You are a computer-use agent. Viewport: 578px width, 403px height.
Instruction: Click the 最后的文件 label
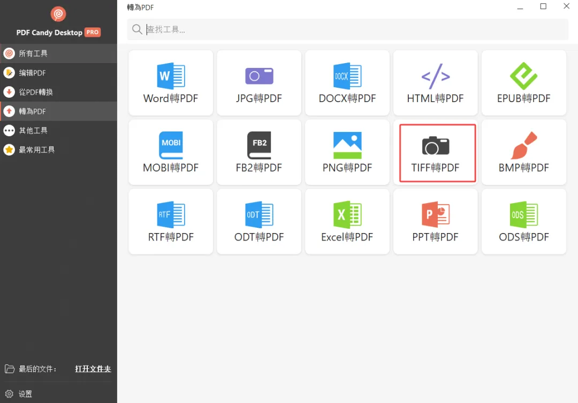37,369
